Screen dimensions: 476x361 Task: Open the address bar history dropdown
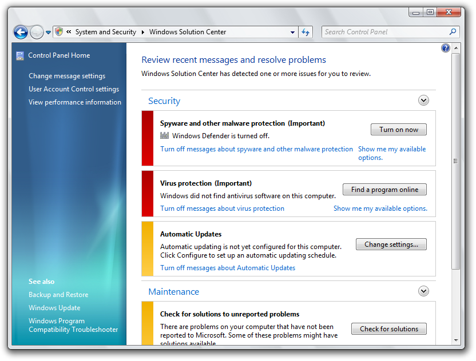point(292,32)
